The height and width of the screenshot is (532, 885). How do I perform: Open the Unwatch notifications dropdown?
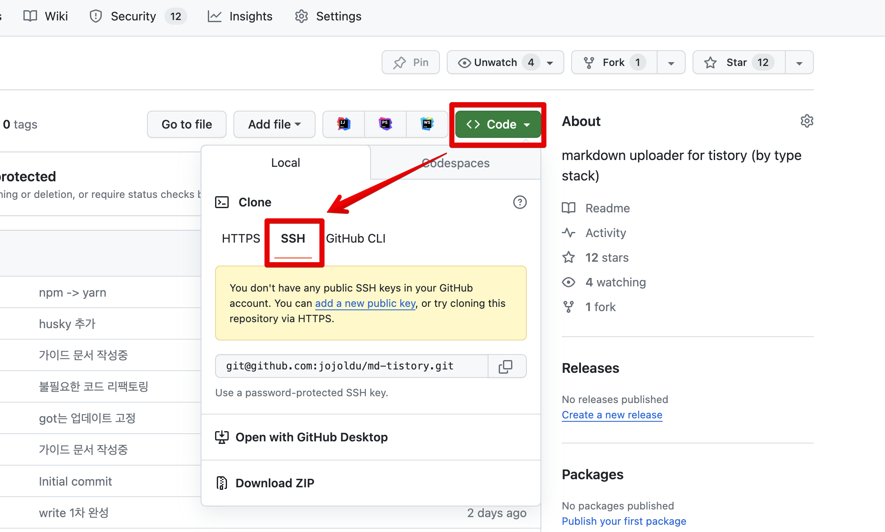505,63
